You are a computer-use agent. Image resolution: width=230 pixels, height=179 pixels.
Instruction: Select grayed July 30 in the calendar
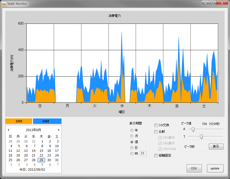(x=26, y=141)
